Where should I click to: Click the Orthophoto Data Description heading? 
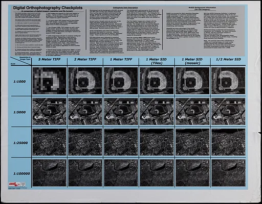click(125, 8)
